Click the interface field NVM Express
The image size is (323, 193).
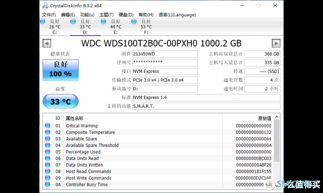coord(165,71)
